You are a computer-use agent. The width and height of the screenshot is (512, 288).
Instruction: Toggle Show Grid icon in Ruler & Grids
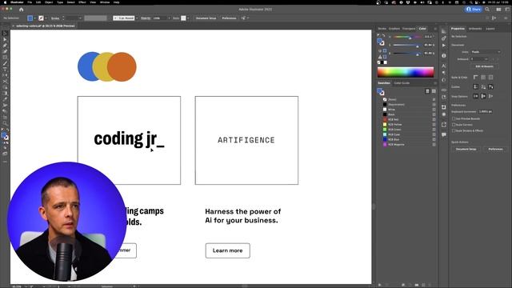tap(483, 78)
